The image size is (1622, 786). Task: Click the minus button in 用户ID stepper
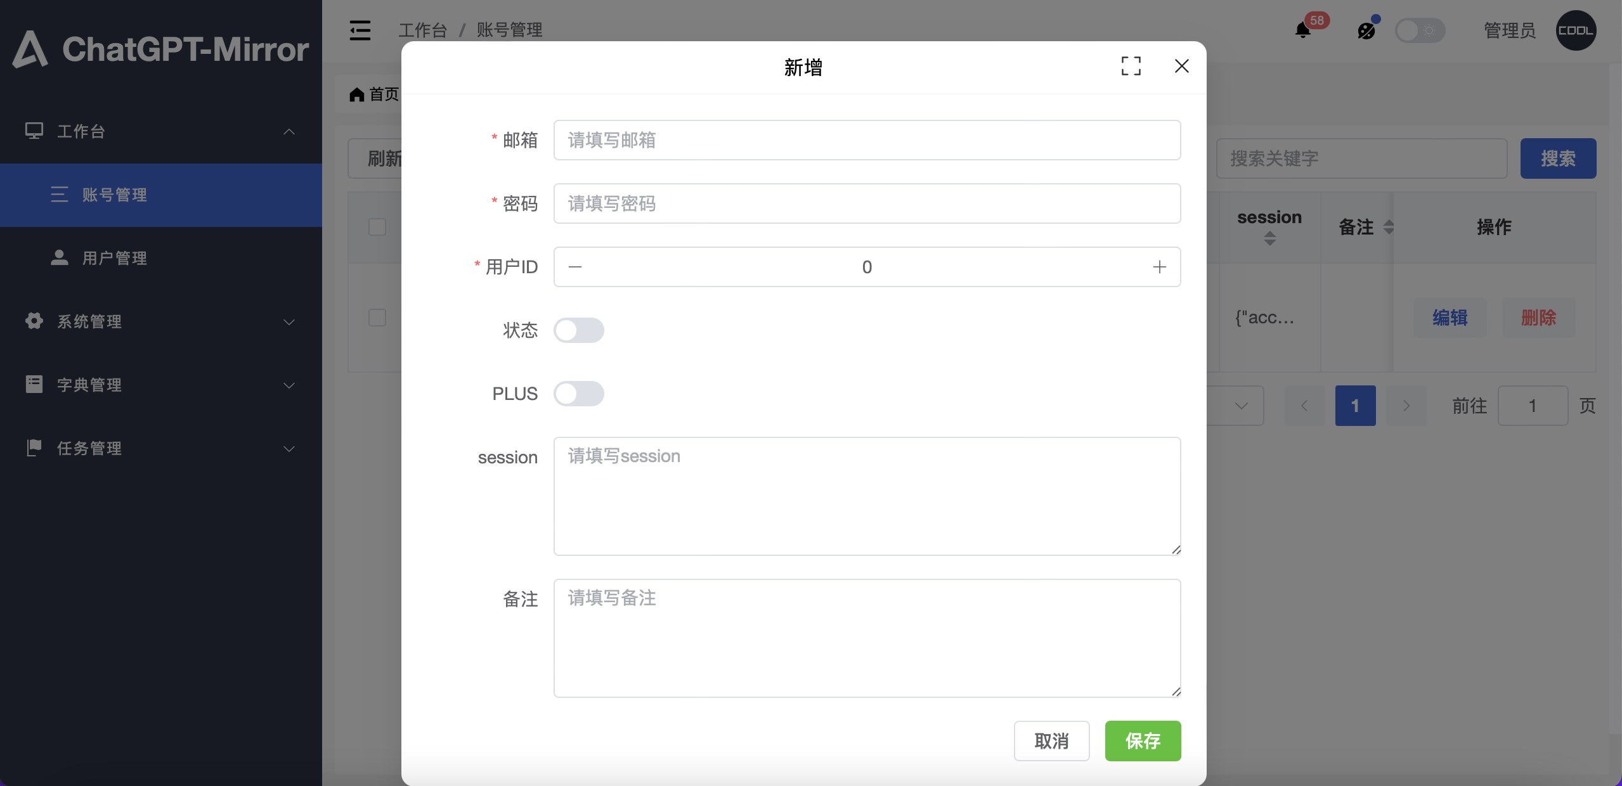(575, 267)
